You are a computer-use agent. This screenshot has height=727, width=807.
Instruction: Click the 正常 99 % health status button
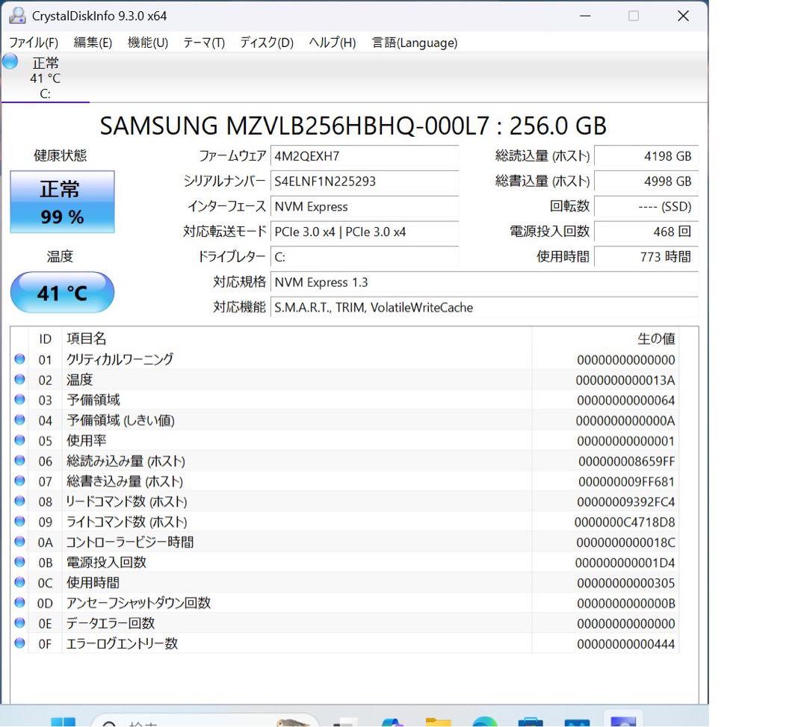tap(62, 202)
